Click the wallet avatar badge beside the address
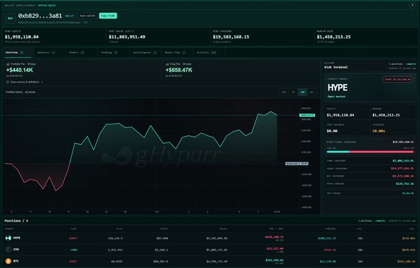 (x=10, y=18)
